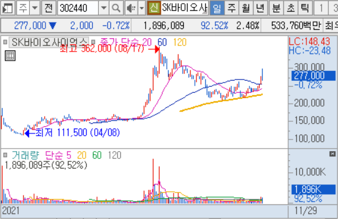
Task: Click the 1 interval button
Action: (x=321, y=8)
